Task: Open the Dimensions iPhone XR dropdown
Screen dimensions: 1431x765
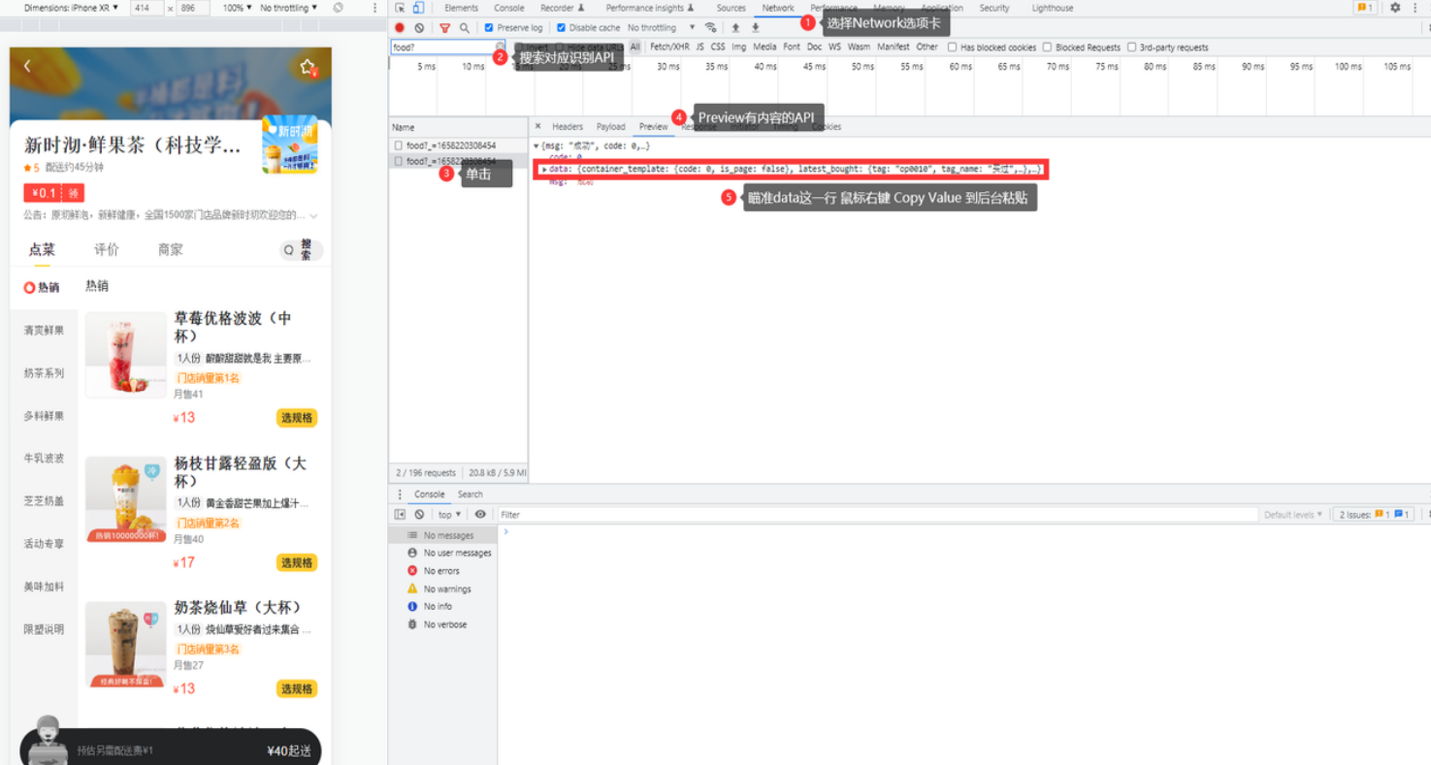Action: [x=70, y=8]
